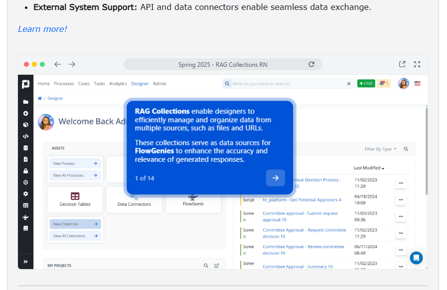This screenshot has width=447, height=290.
Task: Open options for Request committee decision 10
Action: point(401,233)
